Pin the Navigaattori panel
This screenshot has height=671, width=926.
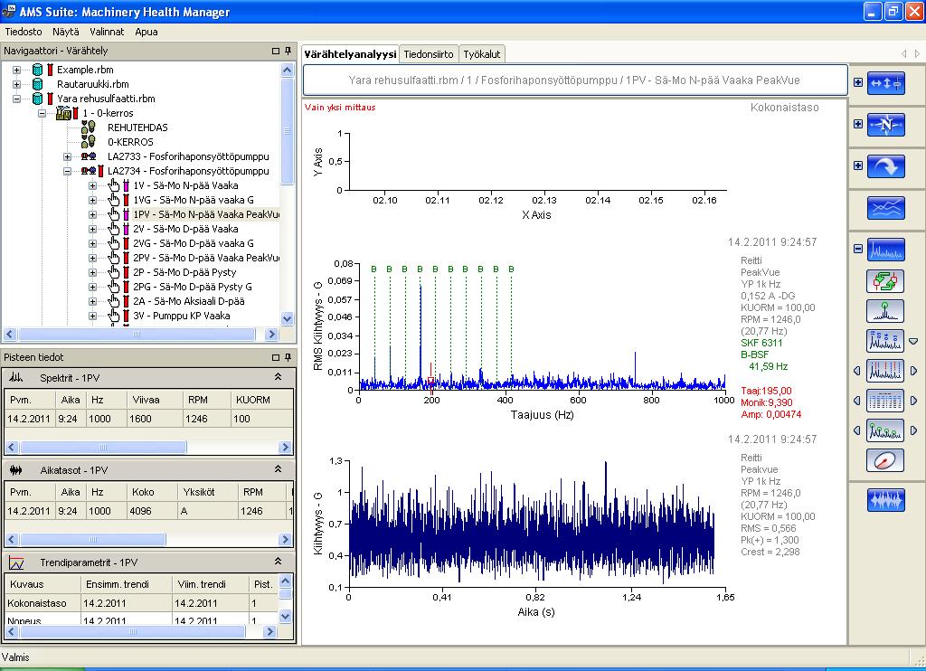pos(288,51)
